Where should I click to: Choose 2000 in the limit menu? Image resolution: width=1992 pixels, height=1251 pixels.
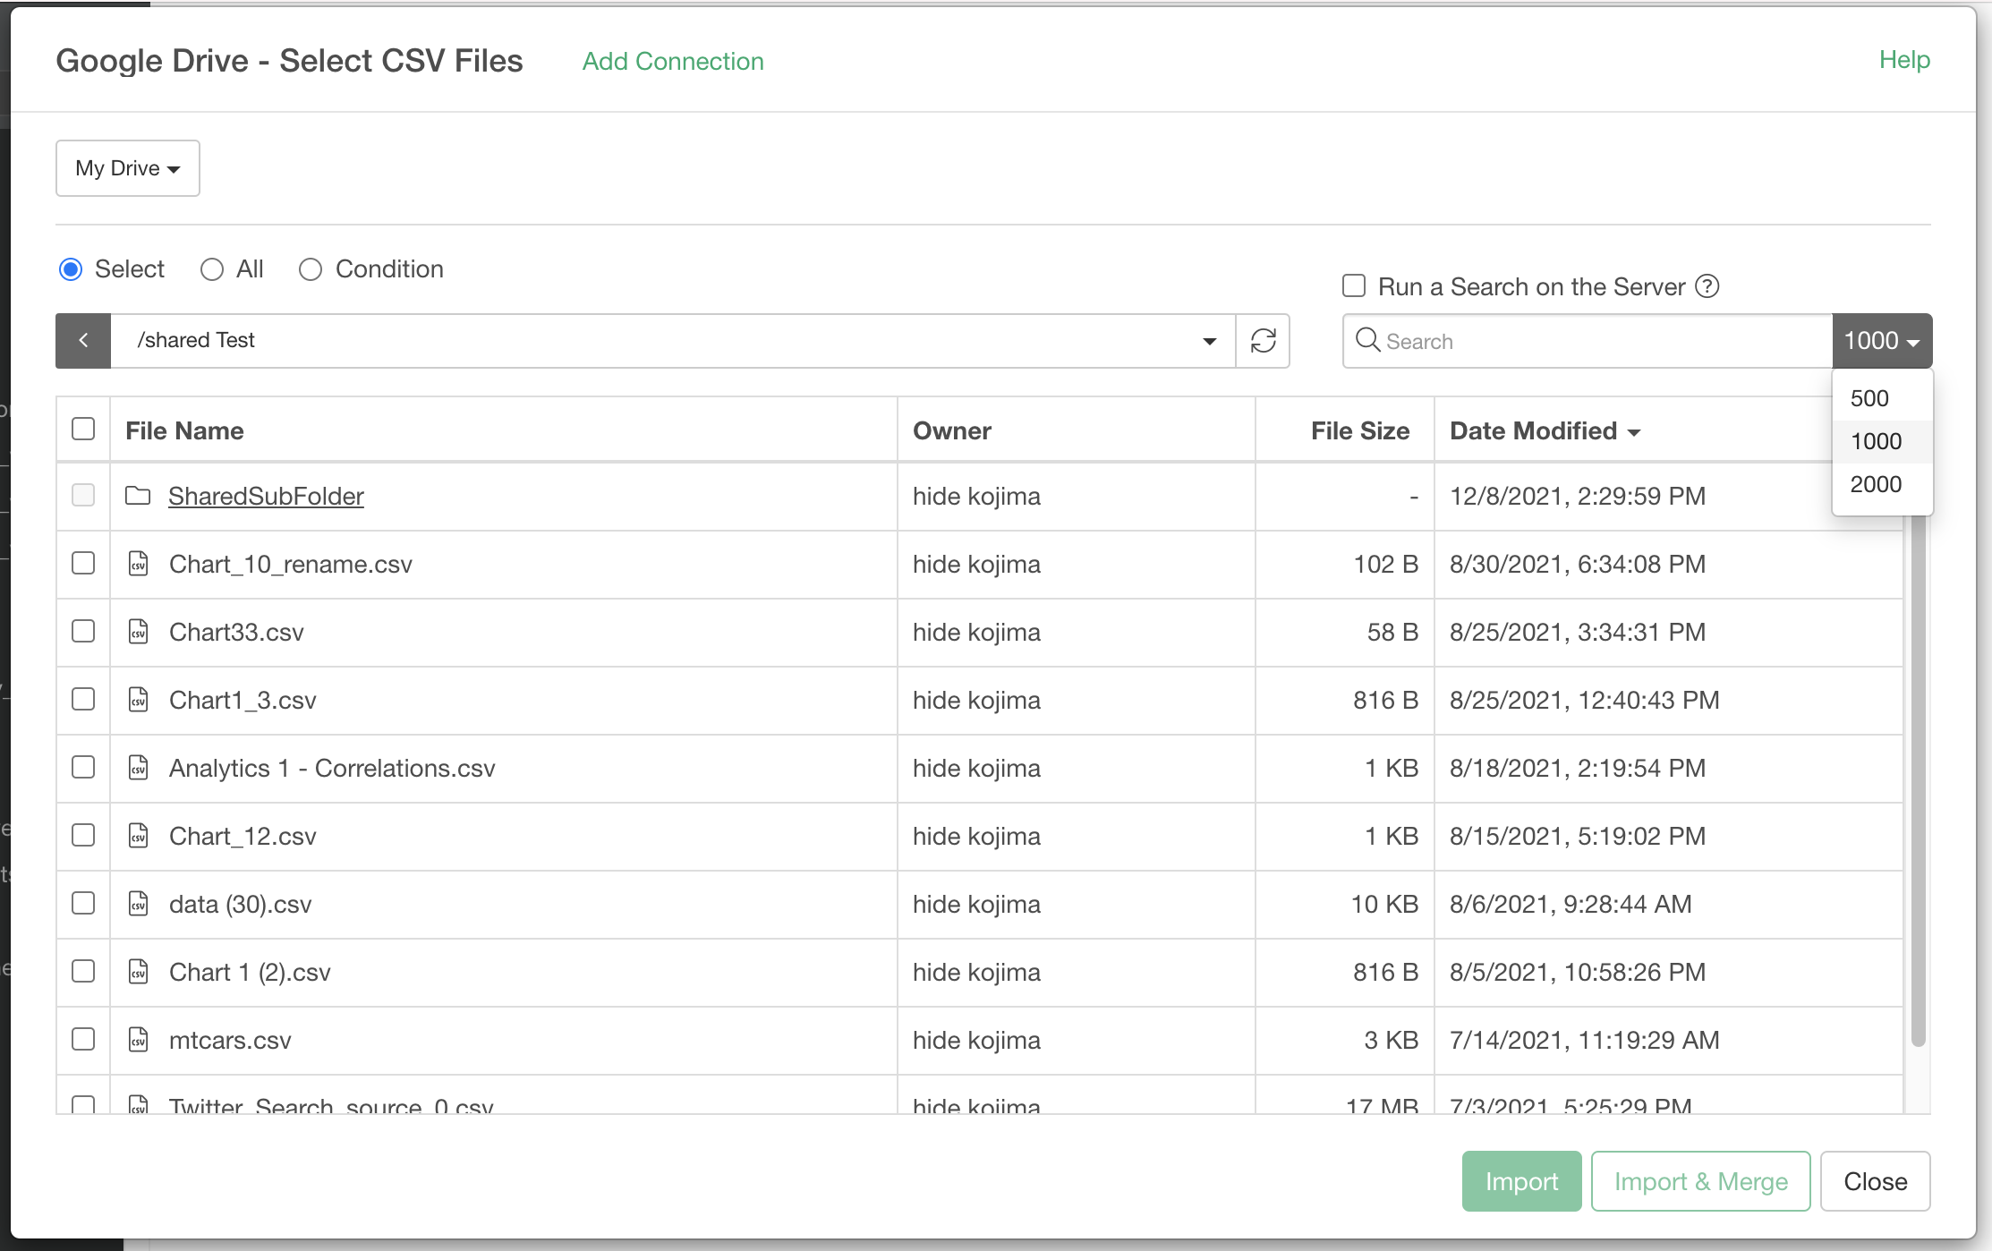tap(1876, 484)
